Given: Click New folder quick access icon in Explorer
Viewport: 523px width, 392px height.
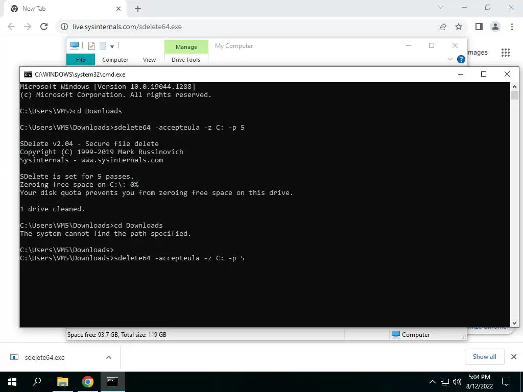Looking at the screenshot, I should coord(103,45).
